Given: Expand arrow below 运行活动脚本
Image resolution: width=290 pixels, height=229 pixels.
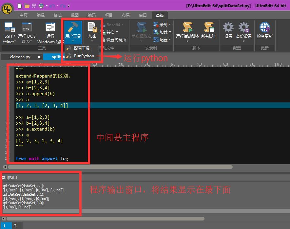Looking at the screenshot, I should 187,41.
